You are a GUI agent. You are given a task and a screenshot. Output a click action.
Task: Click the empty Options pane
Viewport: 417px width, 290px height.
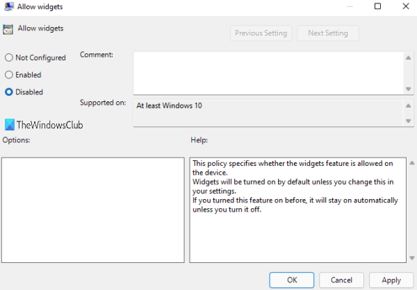click(x=92, y=210)
